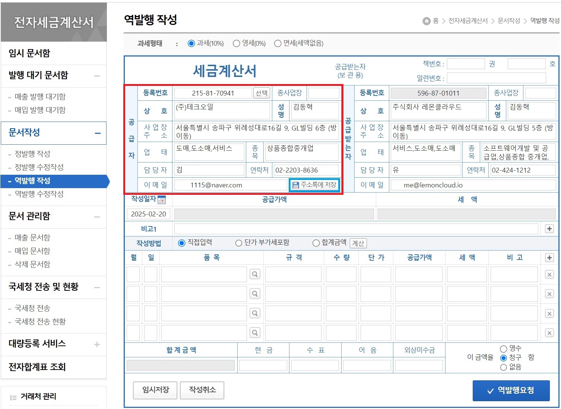Delete the first item row with X
561x409 pixels.
[549, 275]
